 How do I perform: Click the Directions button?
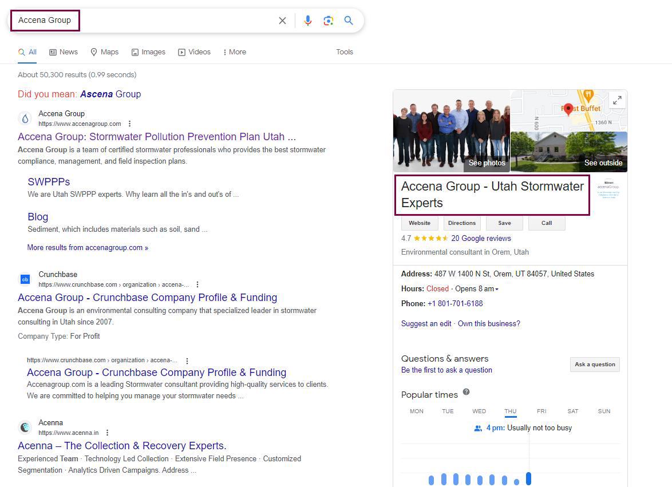(x=461, y=223)
